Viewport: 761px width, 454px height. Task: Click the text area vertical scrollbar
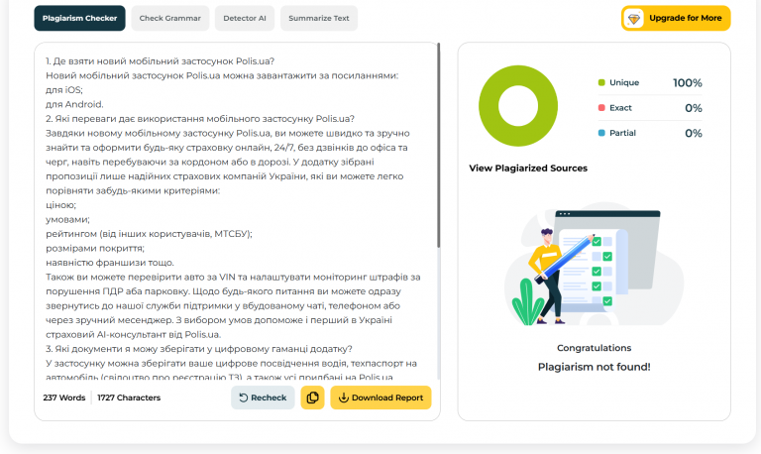(x=439, y=146)
